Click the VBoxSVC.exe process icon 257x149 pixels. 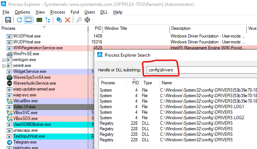pos(10,113)
